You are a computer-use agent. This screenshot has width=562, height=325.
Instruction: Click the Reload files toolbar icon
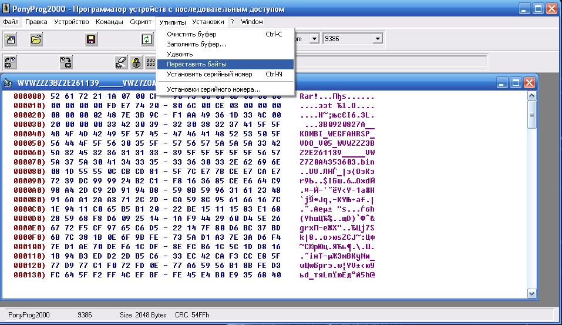pyautogui.click(x=147, y=39)
